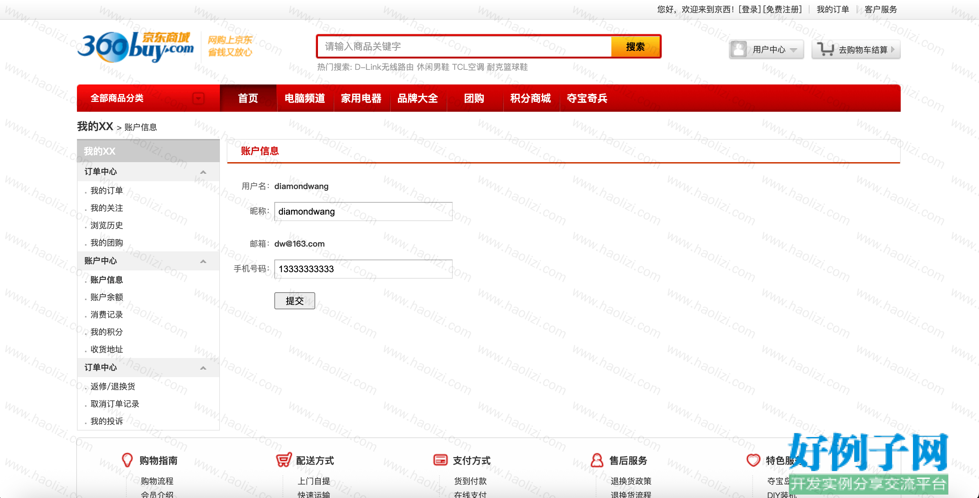979x498 pixels.
Task: Collapse the first 订单中心 sidebar section
Action: 203,172
